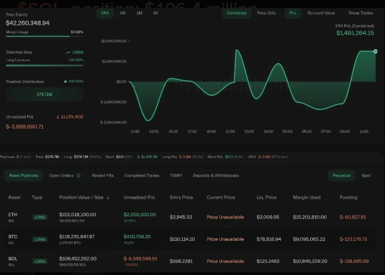385x275 pixels.
Task: Click the Margin Usage progress bar
Action: 44,37
